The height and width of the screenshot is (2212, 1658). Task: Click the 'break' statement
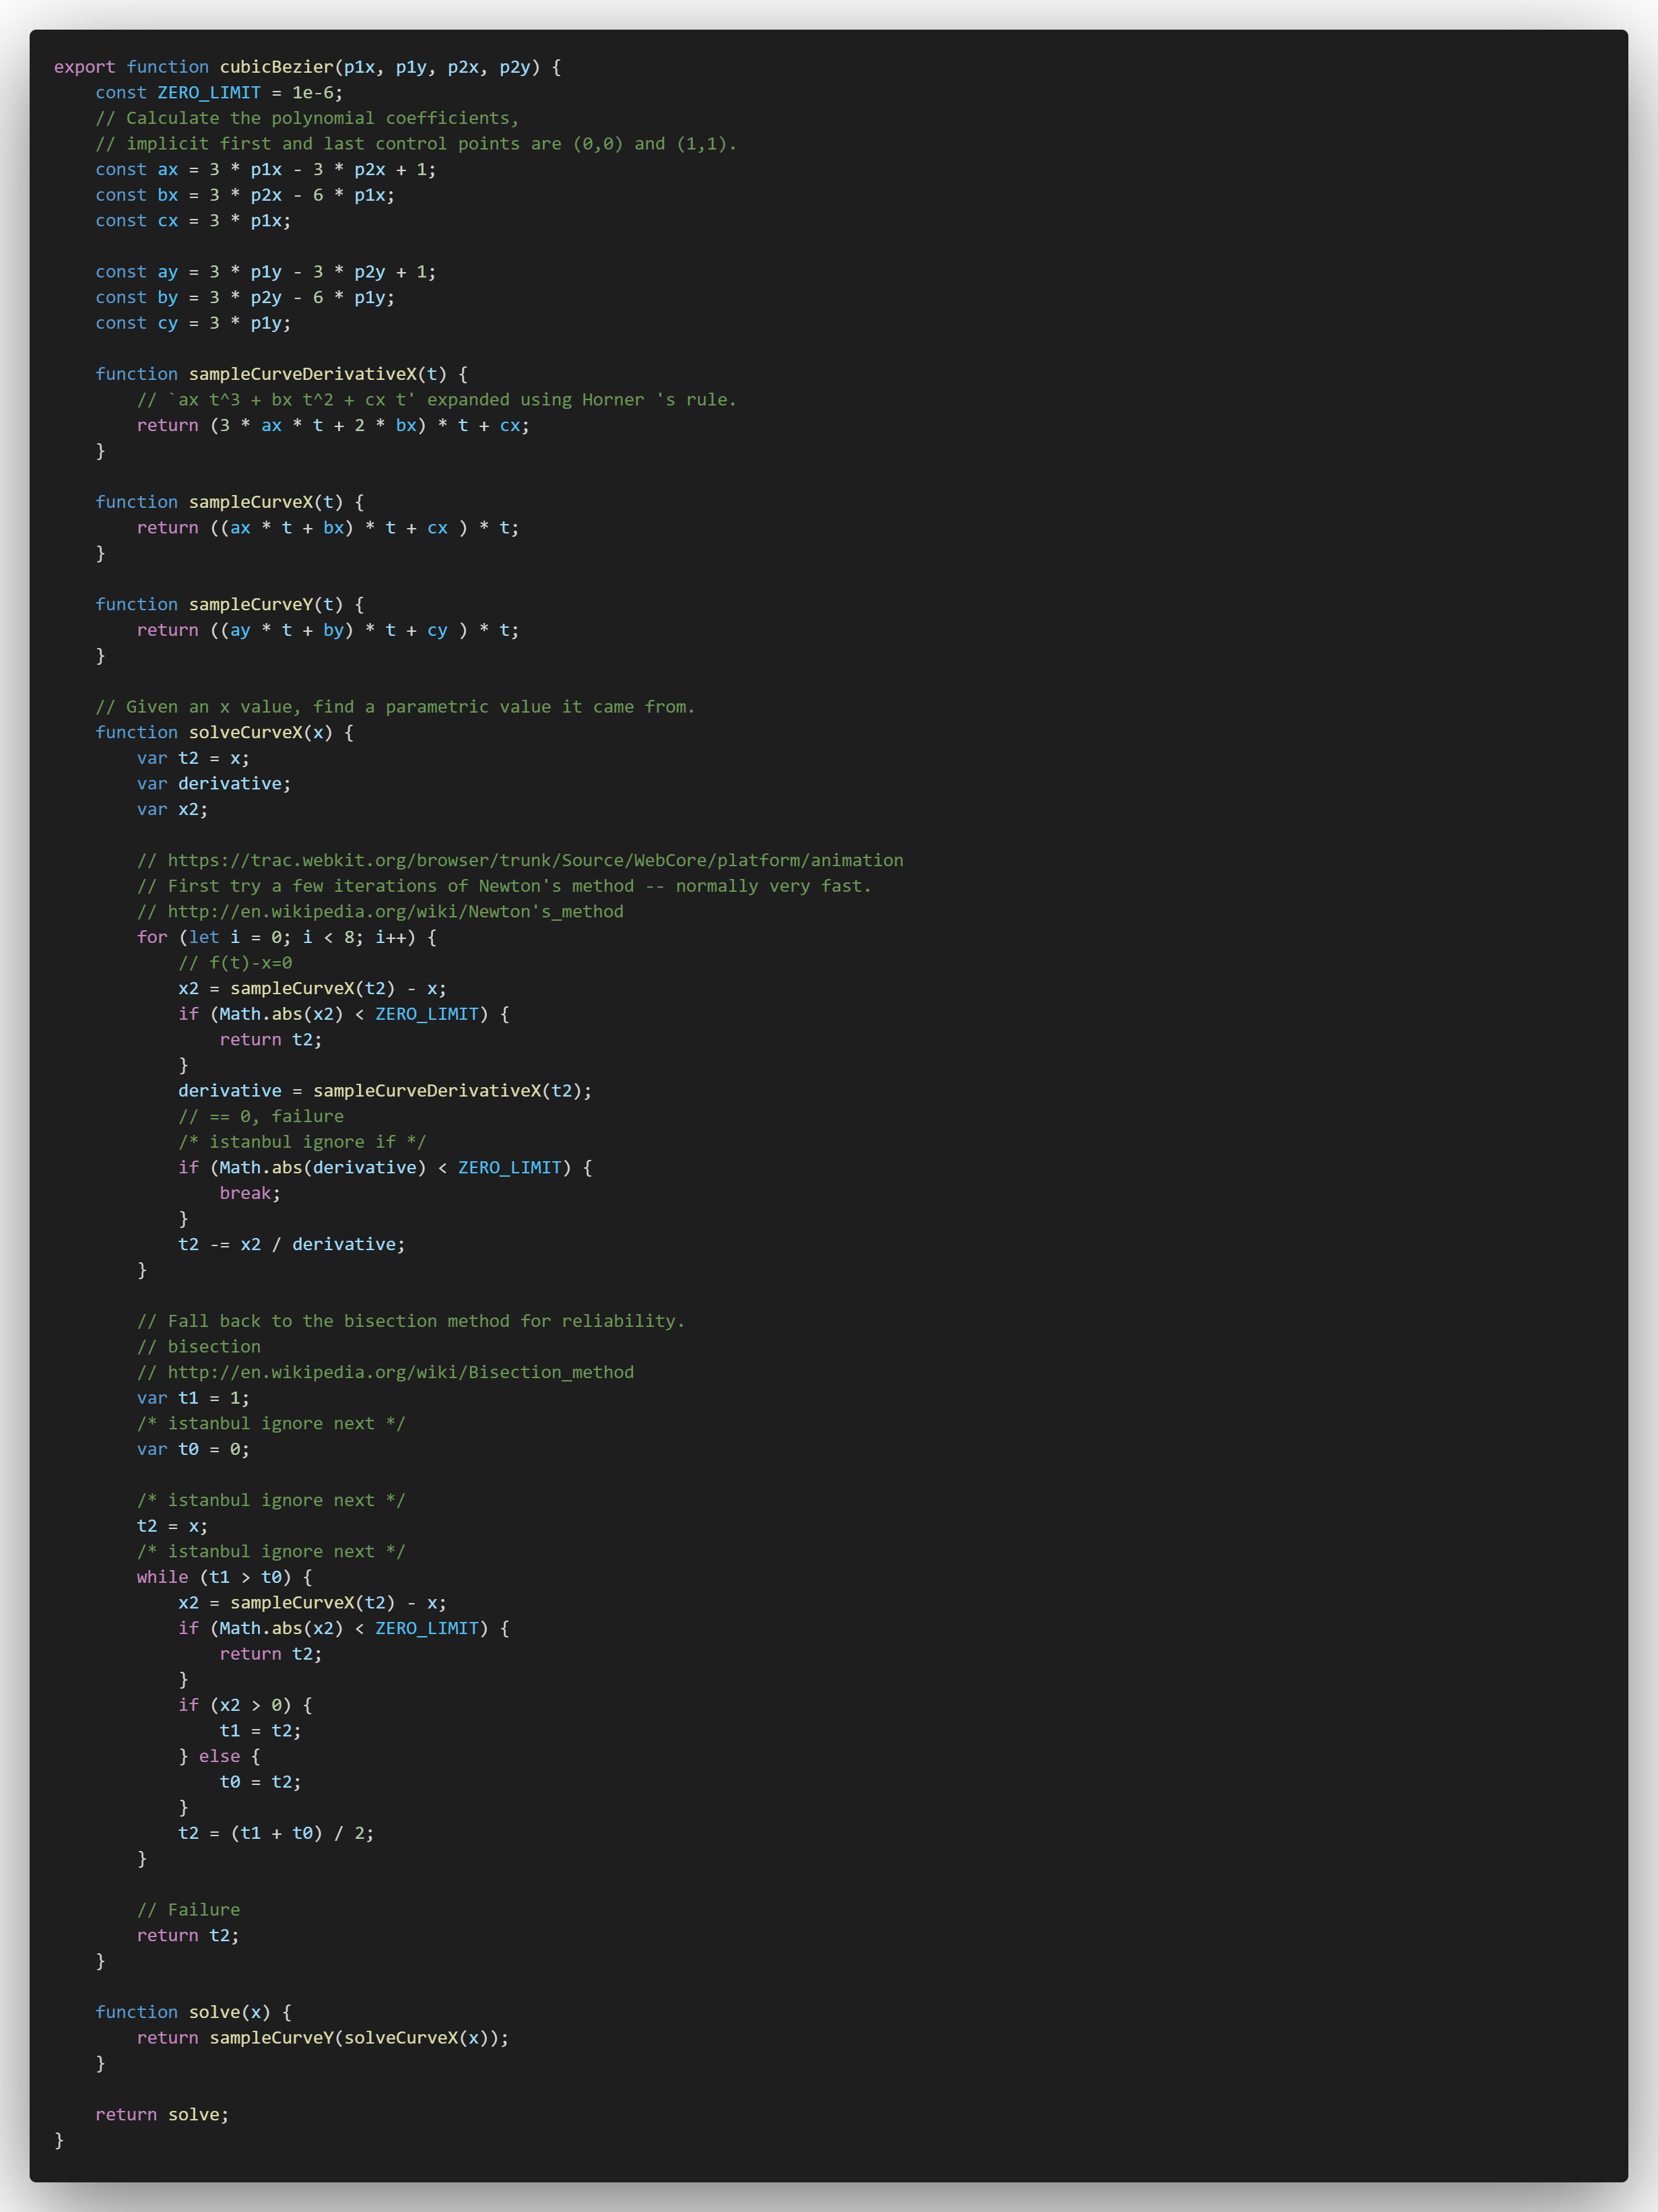[246, 1193]
